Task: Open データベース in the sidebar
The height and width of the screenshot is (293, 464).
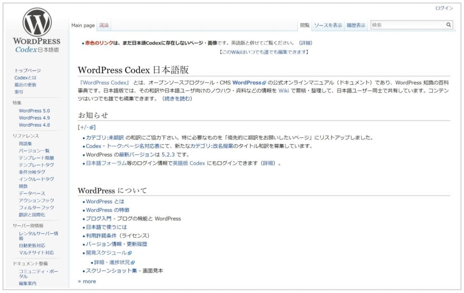Action: [32, 193]
